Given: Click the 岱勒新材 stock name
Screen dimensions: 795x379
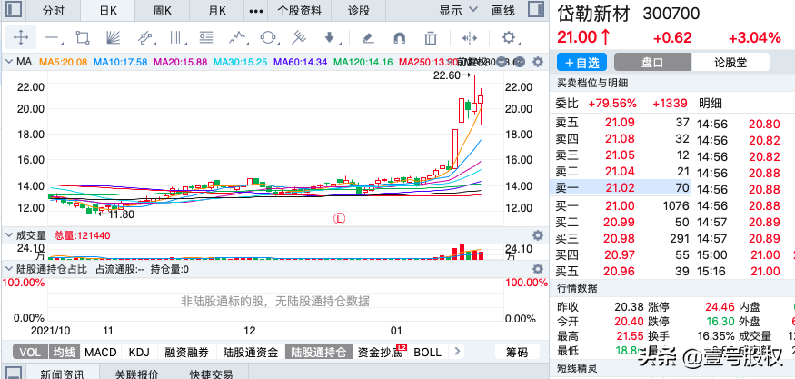Looking at the screenshot, I should tap(593, 14).
